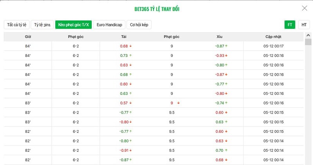The image size is (313, 165).
Task: Switch to the Tất cả tỷ lệ tab
Action: (16, 24)
